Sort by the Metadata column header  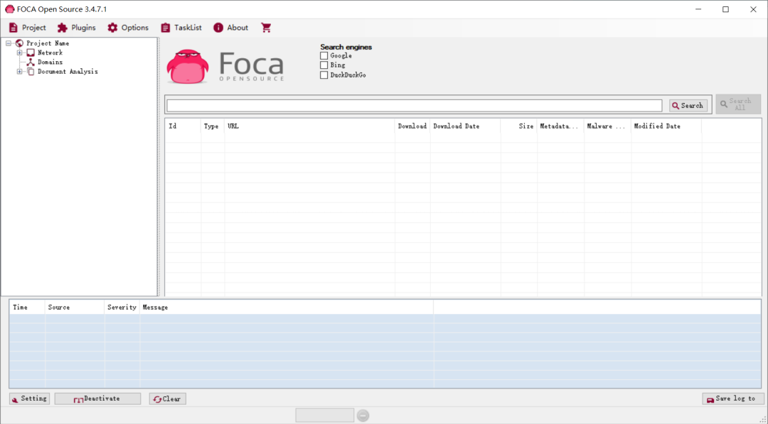[560, 126]
